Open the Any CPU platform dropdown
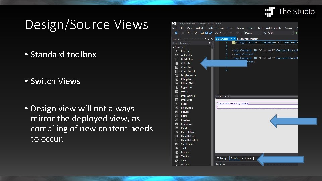The image size is (322, 181). [278, 33]
